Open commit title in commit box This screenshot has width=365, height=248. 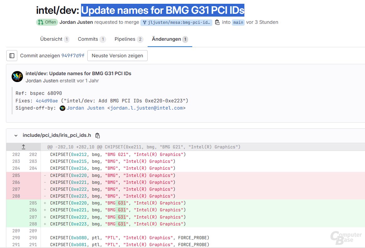click(79, 74)
